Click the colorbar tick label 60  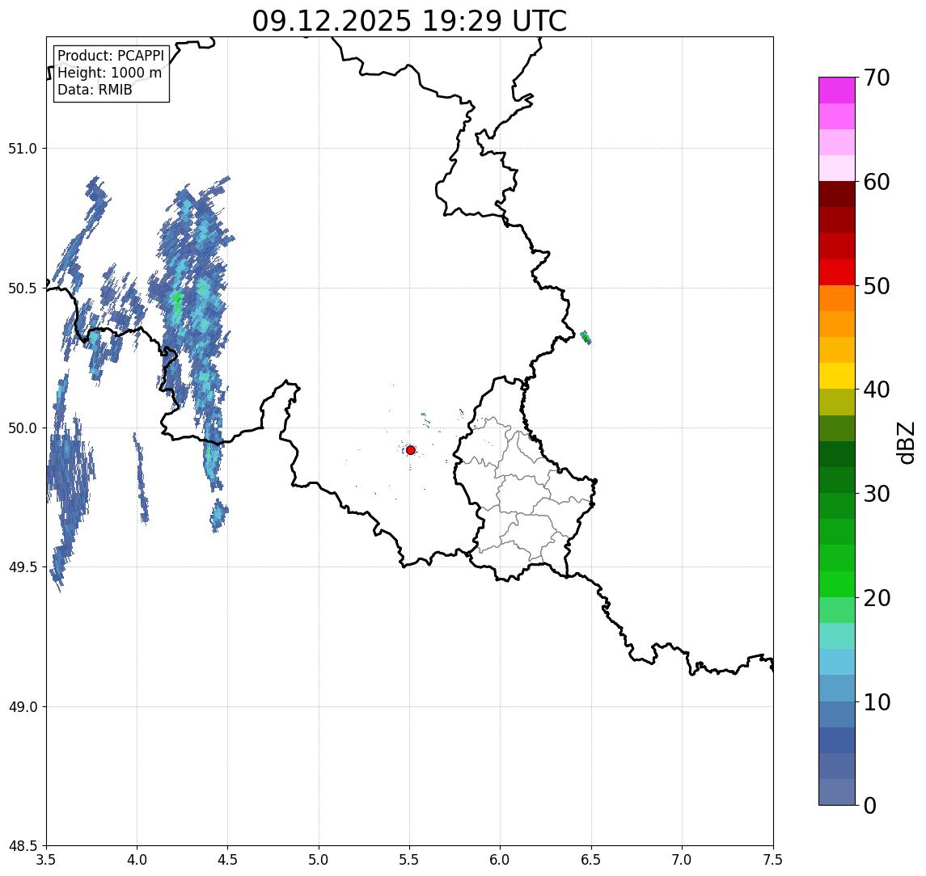point(877,183)
